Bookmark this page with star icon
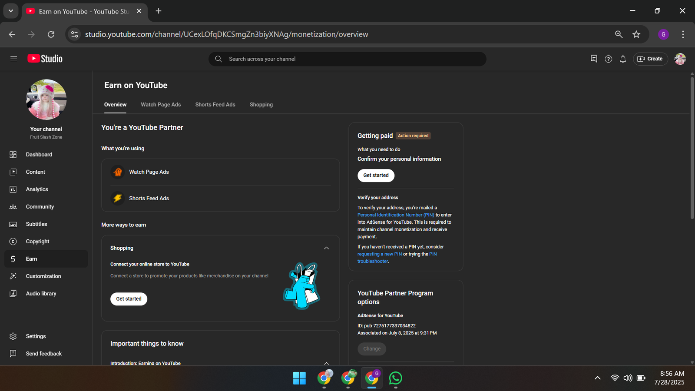695x391 pixels. tap(636, 34)
